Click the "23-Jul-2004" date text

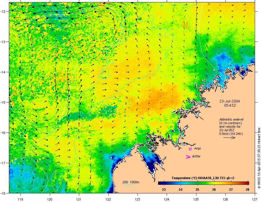click(230, 101)
